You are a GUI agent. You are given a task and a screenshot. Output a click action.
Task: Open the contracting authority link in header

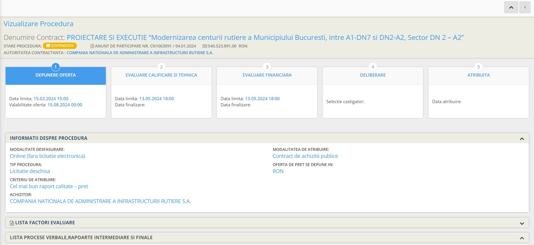(140, 53)
